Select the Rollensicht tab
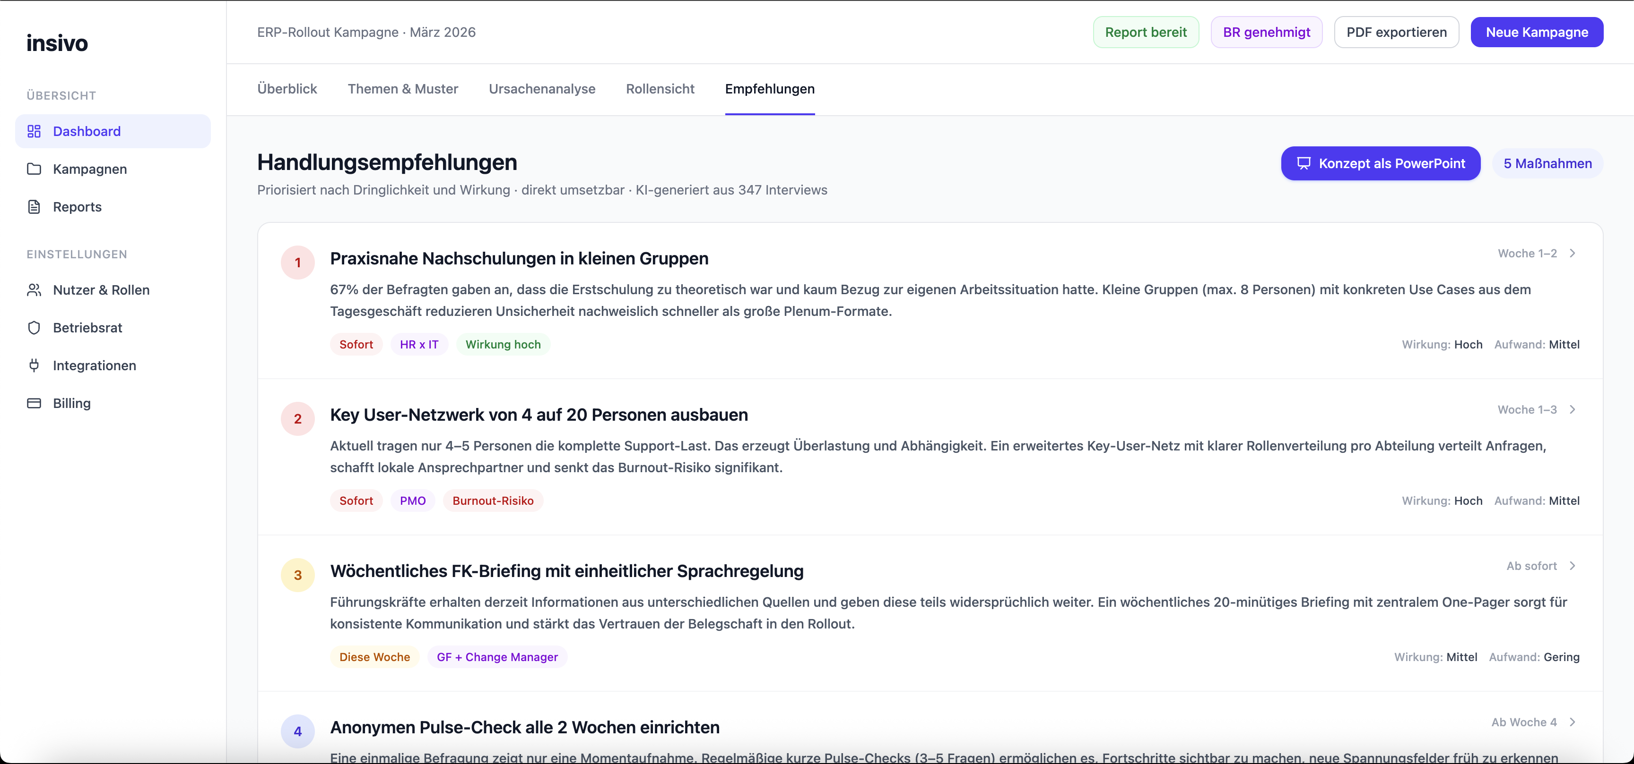The height and width of the screenshot is (764, 1634). tap(660, 89)
